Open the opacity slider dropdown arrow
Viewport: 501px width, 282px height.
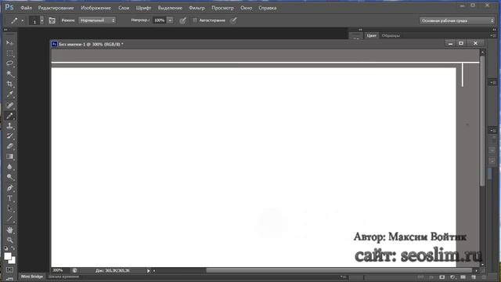[x=170, y=20]
